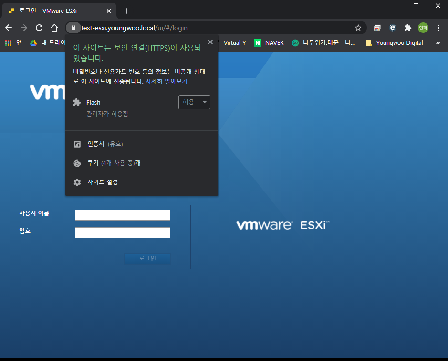
Task: Bookmark this page with the star
Action: pos(358,28)
